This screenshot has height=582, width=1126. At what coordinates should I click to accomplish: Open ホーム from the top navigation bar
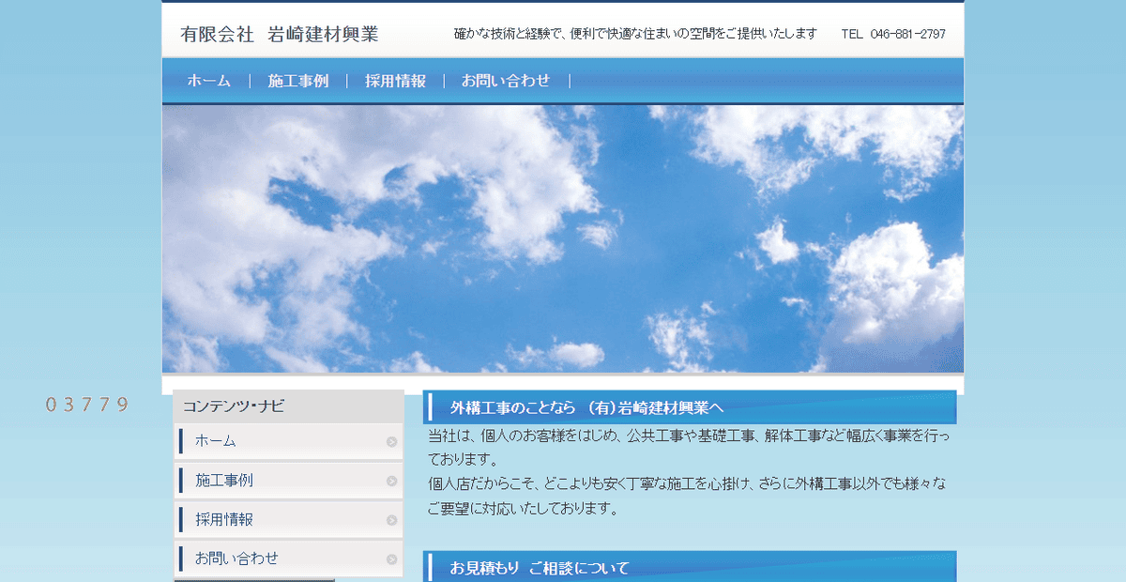coord(210,81)
